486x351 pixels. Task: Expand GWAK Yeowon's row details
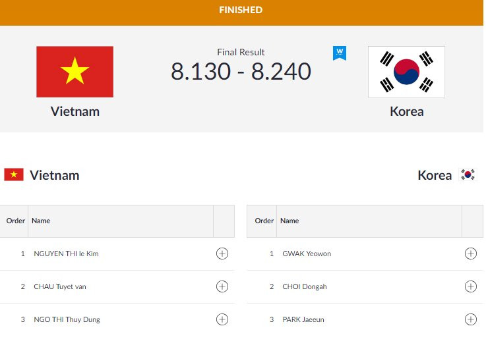coord(470,254)
